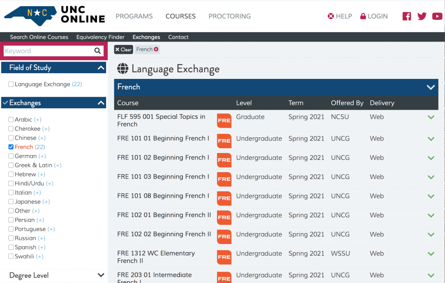Expand details for FRE 102 02 row
445x283 pixels.
(431, 234)
